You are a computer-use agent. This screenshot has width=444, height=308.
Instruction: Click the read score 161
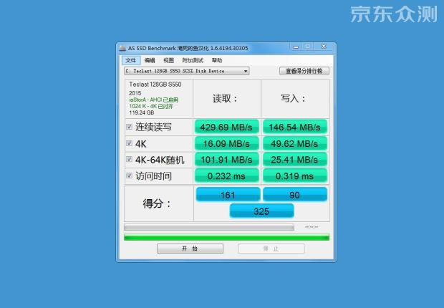click(x=228, y=195)
